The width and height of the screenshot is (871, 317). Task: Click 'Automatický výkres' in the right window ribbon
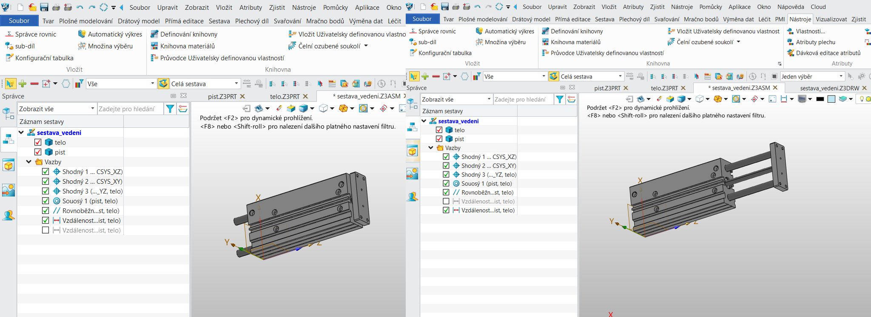[509, 31]
